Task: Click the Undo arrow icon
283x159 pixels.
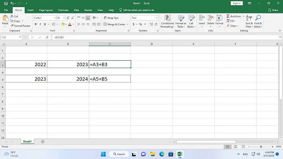Action: (x=12, y=3)
